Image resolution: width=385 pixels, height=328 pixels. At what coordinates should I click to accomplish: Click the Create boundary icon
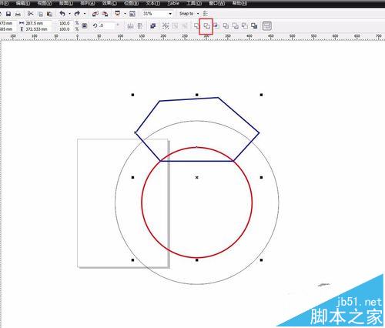click(254, 26)
